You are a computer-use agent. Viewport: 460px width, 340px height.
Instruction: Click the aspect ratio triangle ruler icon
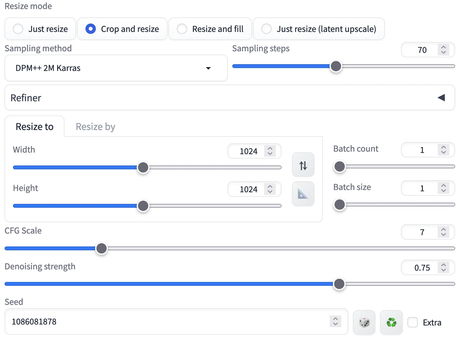[x=303, y=194]
